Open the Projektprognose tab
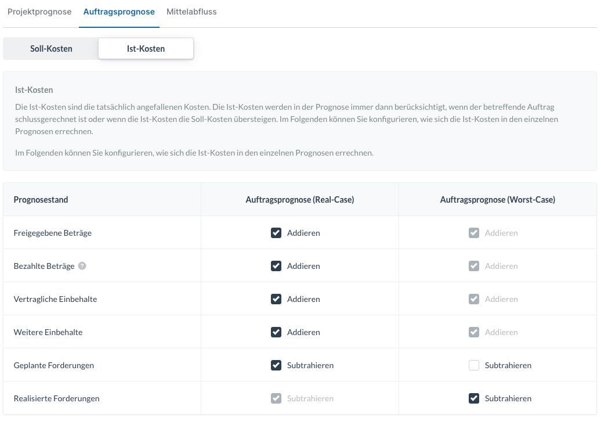This screenshot has height=421, width=601. point(39,12)
